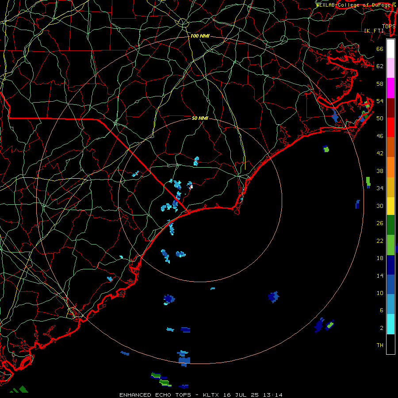Click the light pink legend swatch
Image resolution: width=398 pixels, height=398 pixels.
390,68
